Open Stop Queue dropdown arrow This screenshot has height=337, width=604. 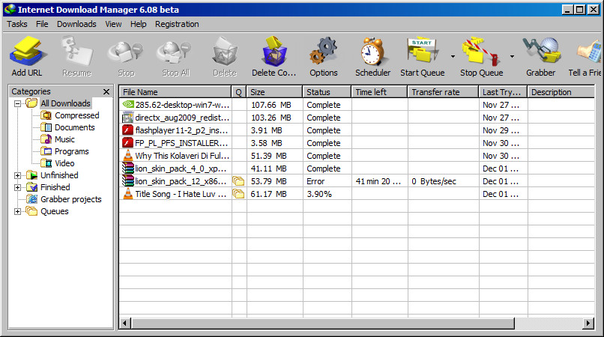pyautogui.click(x=512, y=57)
